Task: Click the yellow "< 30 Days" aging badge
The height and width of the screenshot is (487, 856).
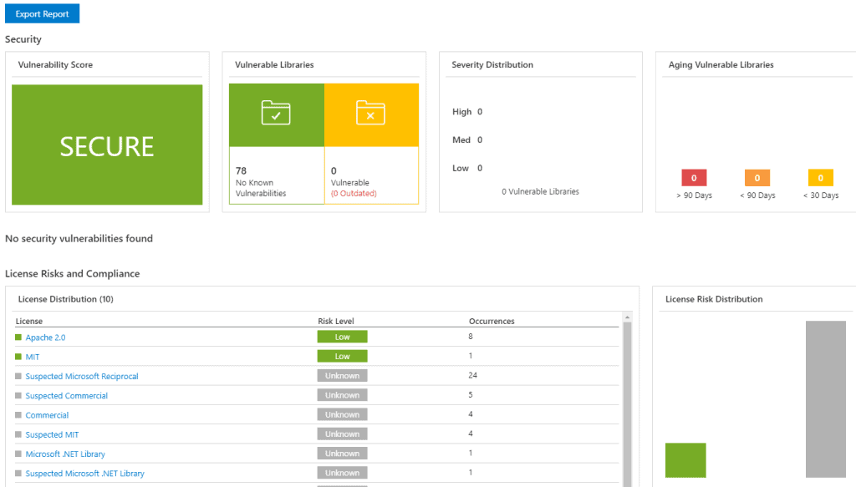Action: (821, 177)
